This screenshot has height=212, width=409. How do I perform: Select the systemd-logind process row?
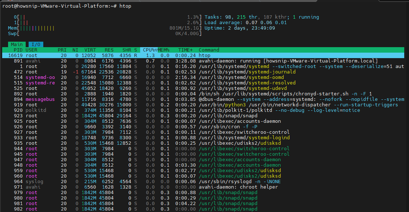tap(203, 137)
